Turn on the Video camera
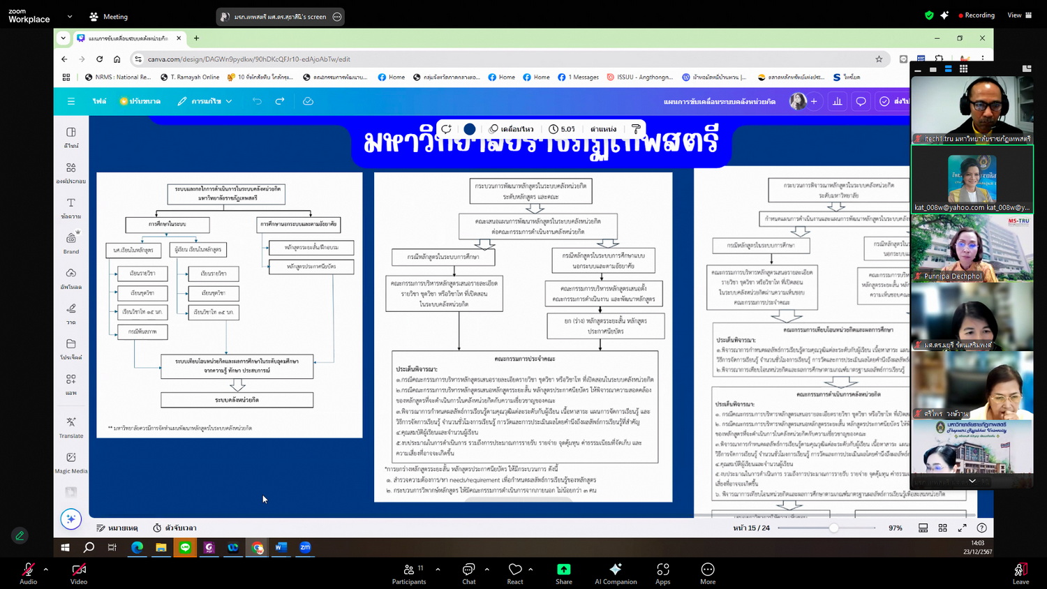 coord(79,573)
